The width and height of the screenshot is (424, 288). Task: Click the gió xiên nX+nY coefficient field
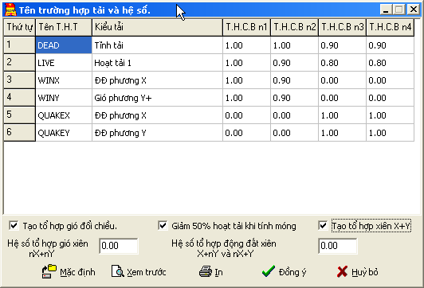pos(119,246)
